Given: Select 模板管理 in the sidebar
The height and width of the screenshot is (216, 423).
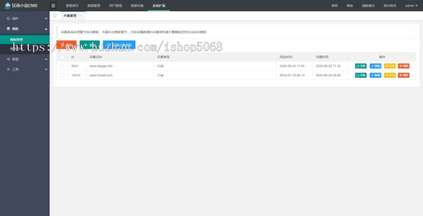Looking at the screenshot, I should tap(25, 40).
